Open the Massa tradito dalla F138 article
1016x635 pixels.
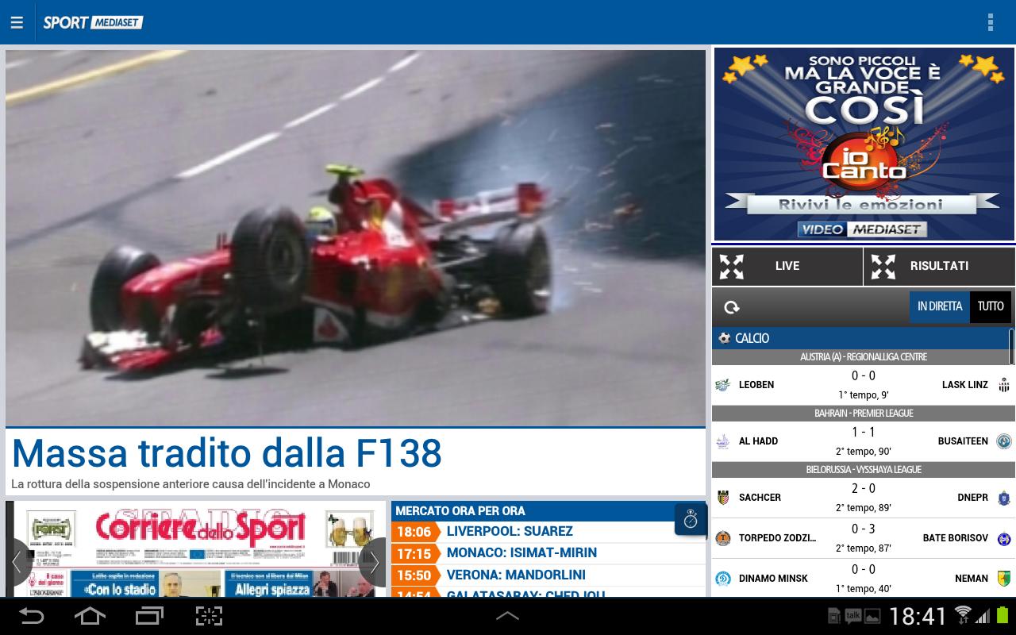coord(227,452)
